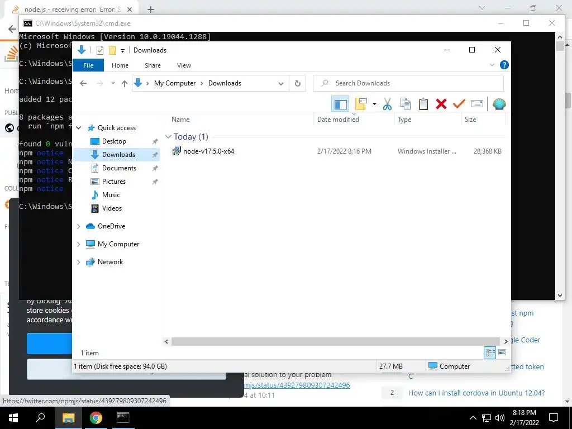Click the 28,368 KB size cell
The width and height of the screenshot is (572, 429).
487,151
